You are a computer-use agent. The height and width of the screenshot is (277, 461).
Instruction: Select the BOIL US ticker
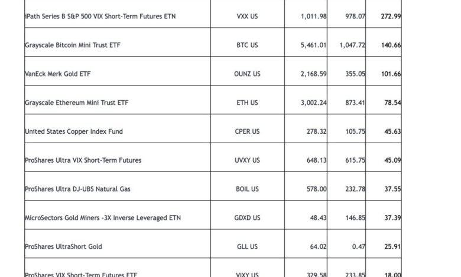point(246,189)
